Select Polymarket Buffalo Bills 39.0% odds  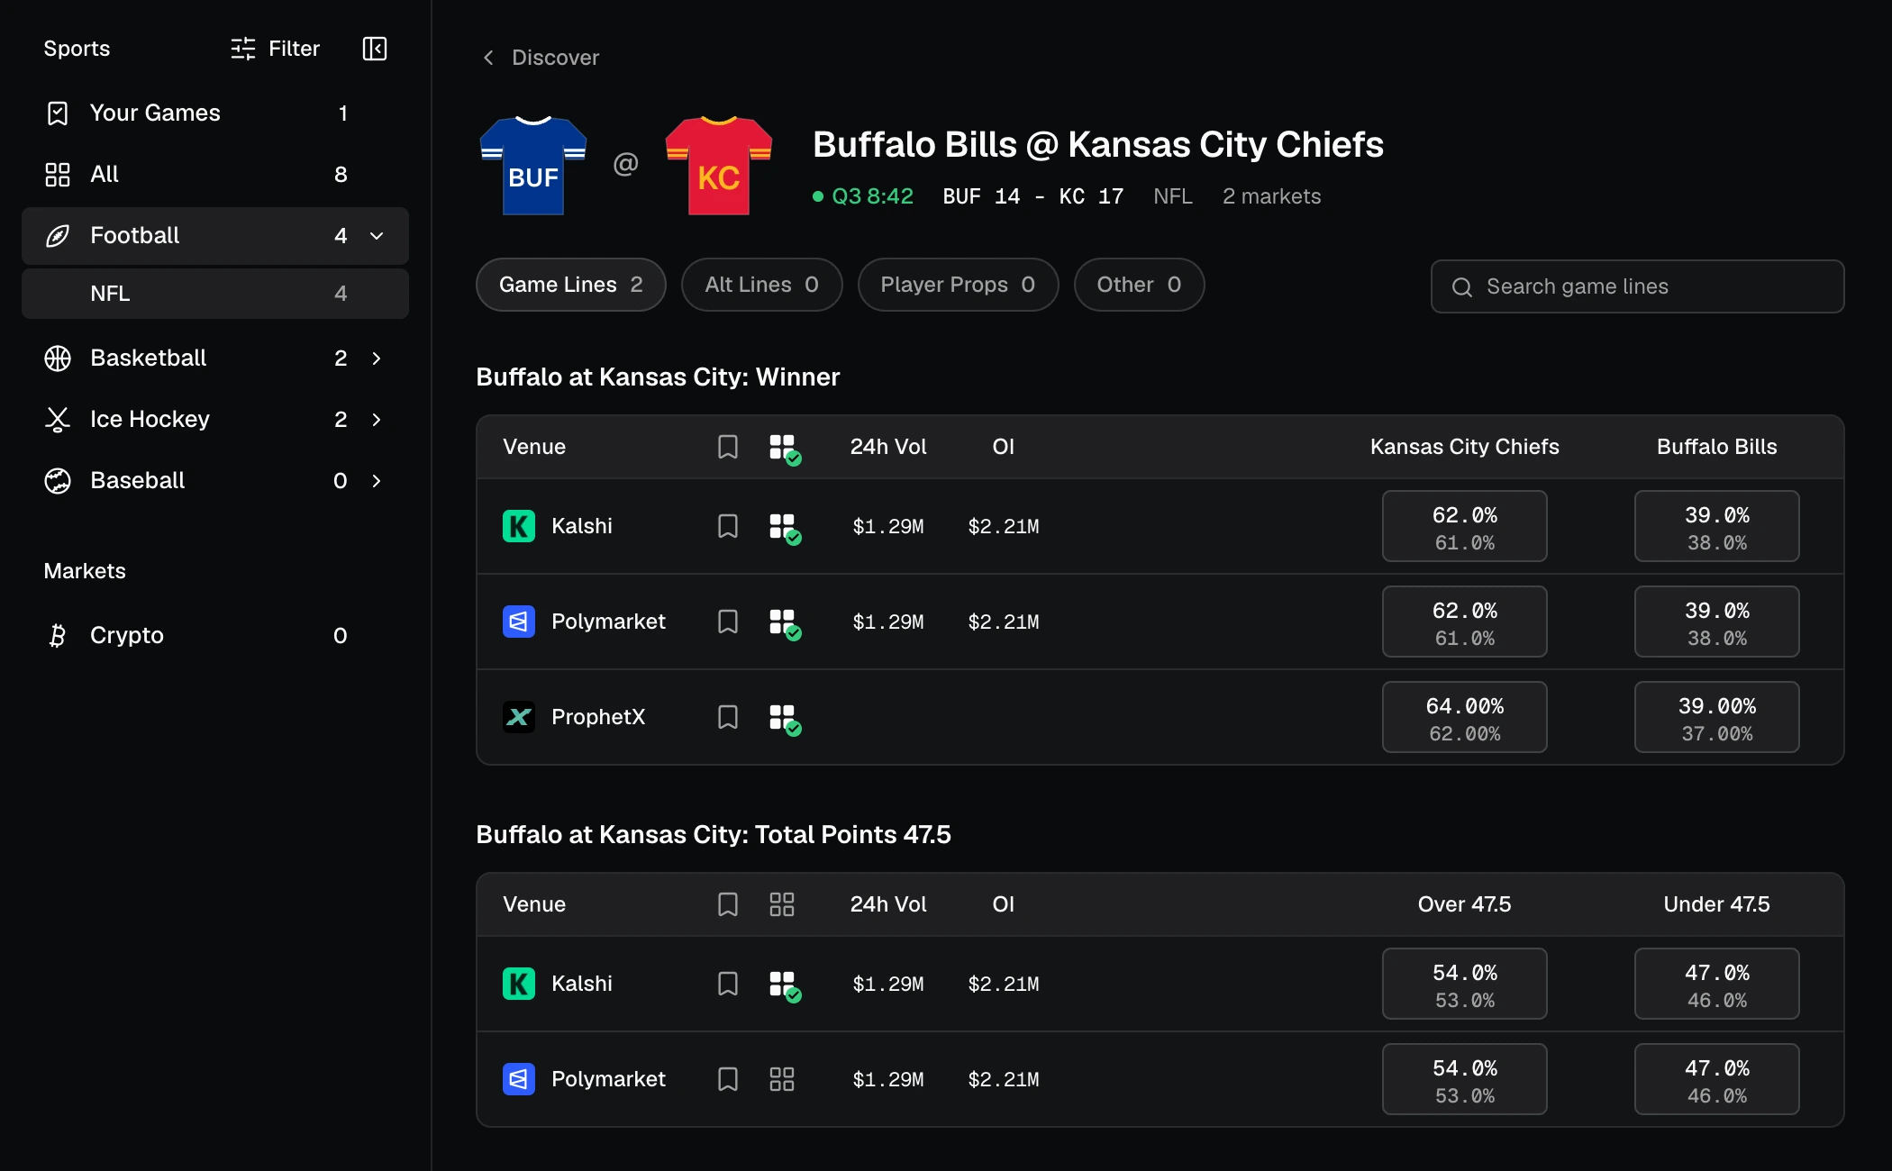(x=1717, y=622)
